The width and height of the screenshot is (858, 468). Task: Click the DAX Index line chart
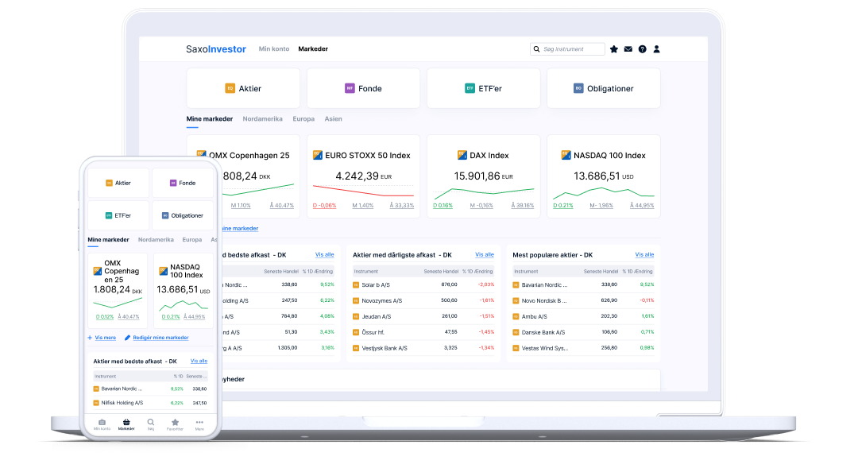(484, 192)
